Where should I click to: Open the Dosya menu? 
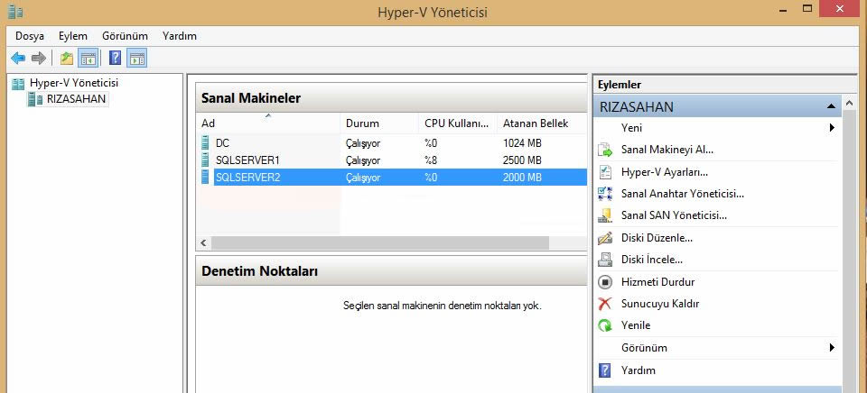click(30, 36)
